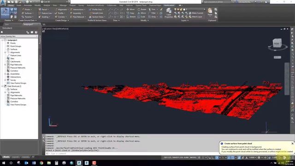295x166 pixels.
Task: Open the Points tool in ribbon
Action: [x=27, y=9]
